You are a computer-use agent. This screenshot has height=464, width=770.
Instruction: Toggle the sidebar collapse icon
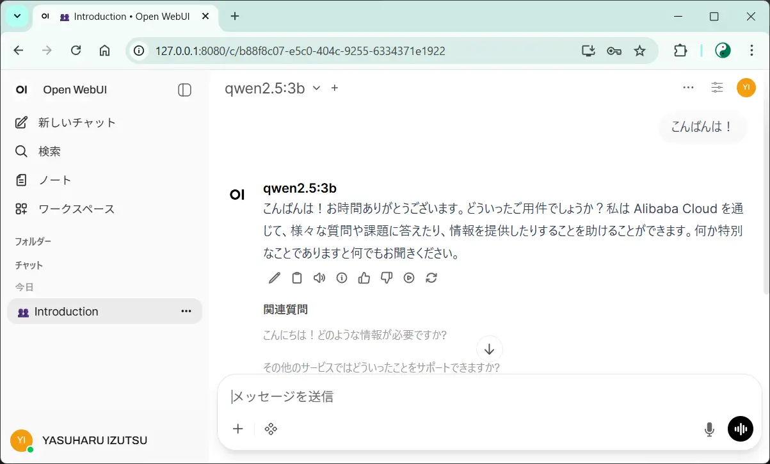tap(184, 90)
